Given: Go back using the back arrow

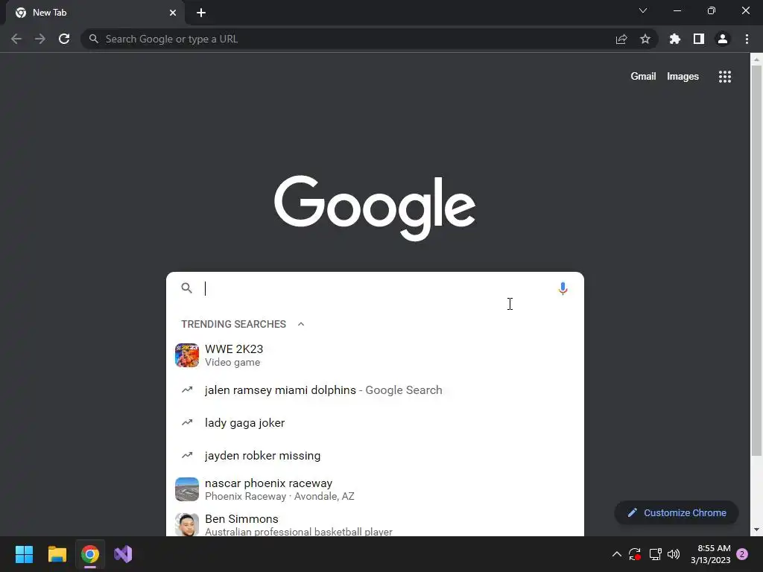Looking at the screenshot, I should pos(16,39).
